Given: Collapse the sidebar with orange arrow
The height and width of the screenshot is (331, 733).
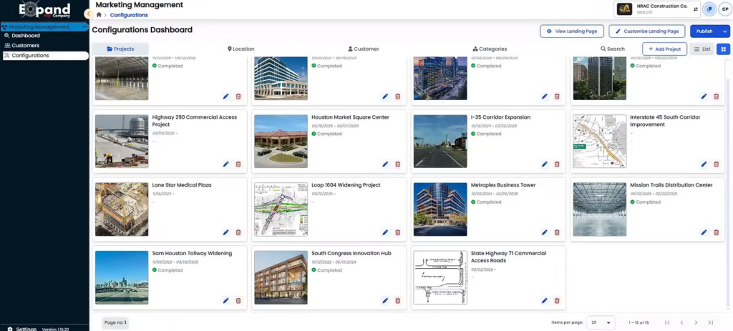Looking at the screenshot, I should click(x=88, y=14).
